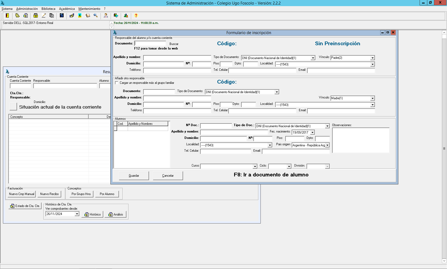The image size is (447, 269).
Task: Open the Ciclo dropdown
Action: 289,166
